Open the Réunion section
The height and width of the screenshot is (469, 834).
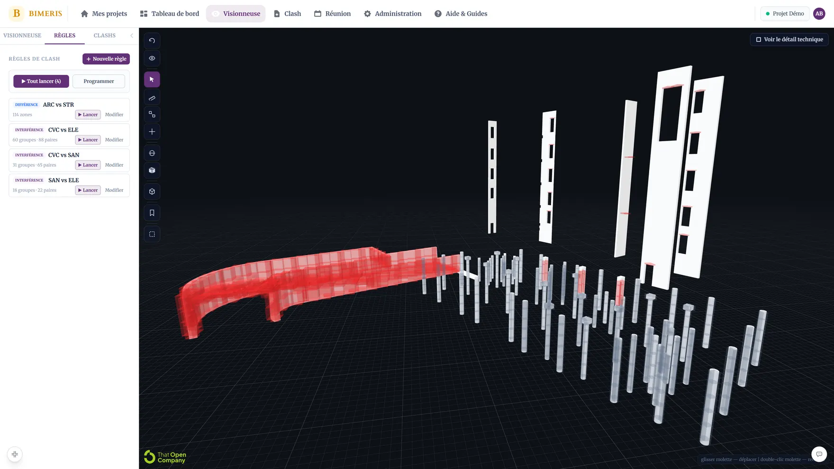pos(332,14)
